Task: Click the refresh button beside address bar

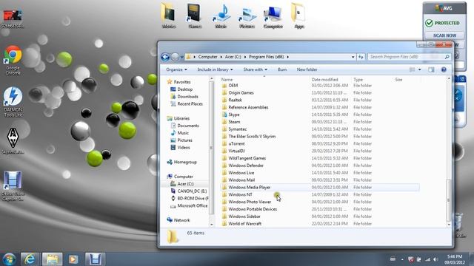Action: [x=361, y=57]
